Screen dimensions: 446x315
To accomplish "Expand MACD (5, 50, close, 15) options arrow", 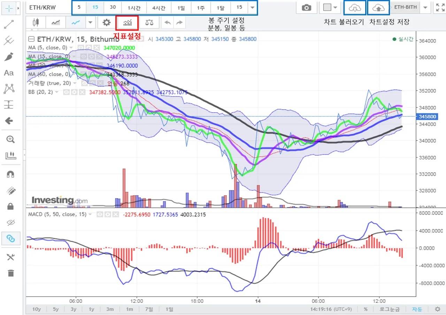I will click(90, 215).
